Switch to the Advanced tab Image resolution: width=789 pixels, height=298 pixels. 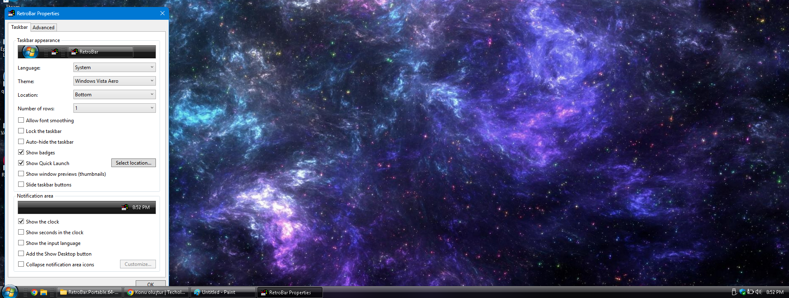click(43, 28)
